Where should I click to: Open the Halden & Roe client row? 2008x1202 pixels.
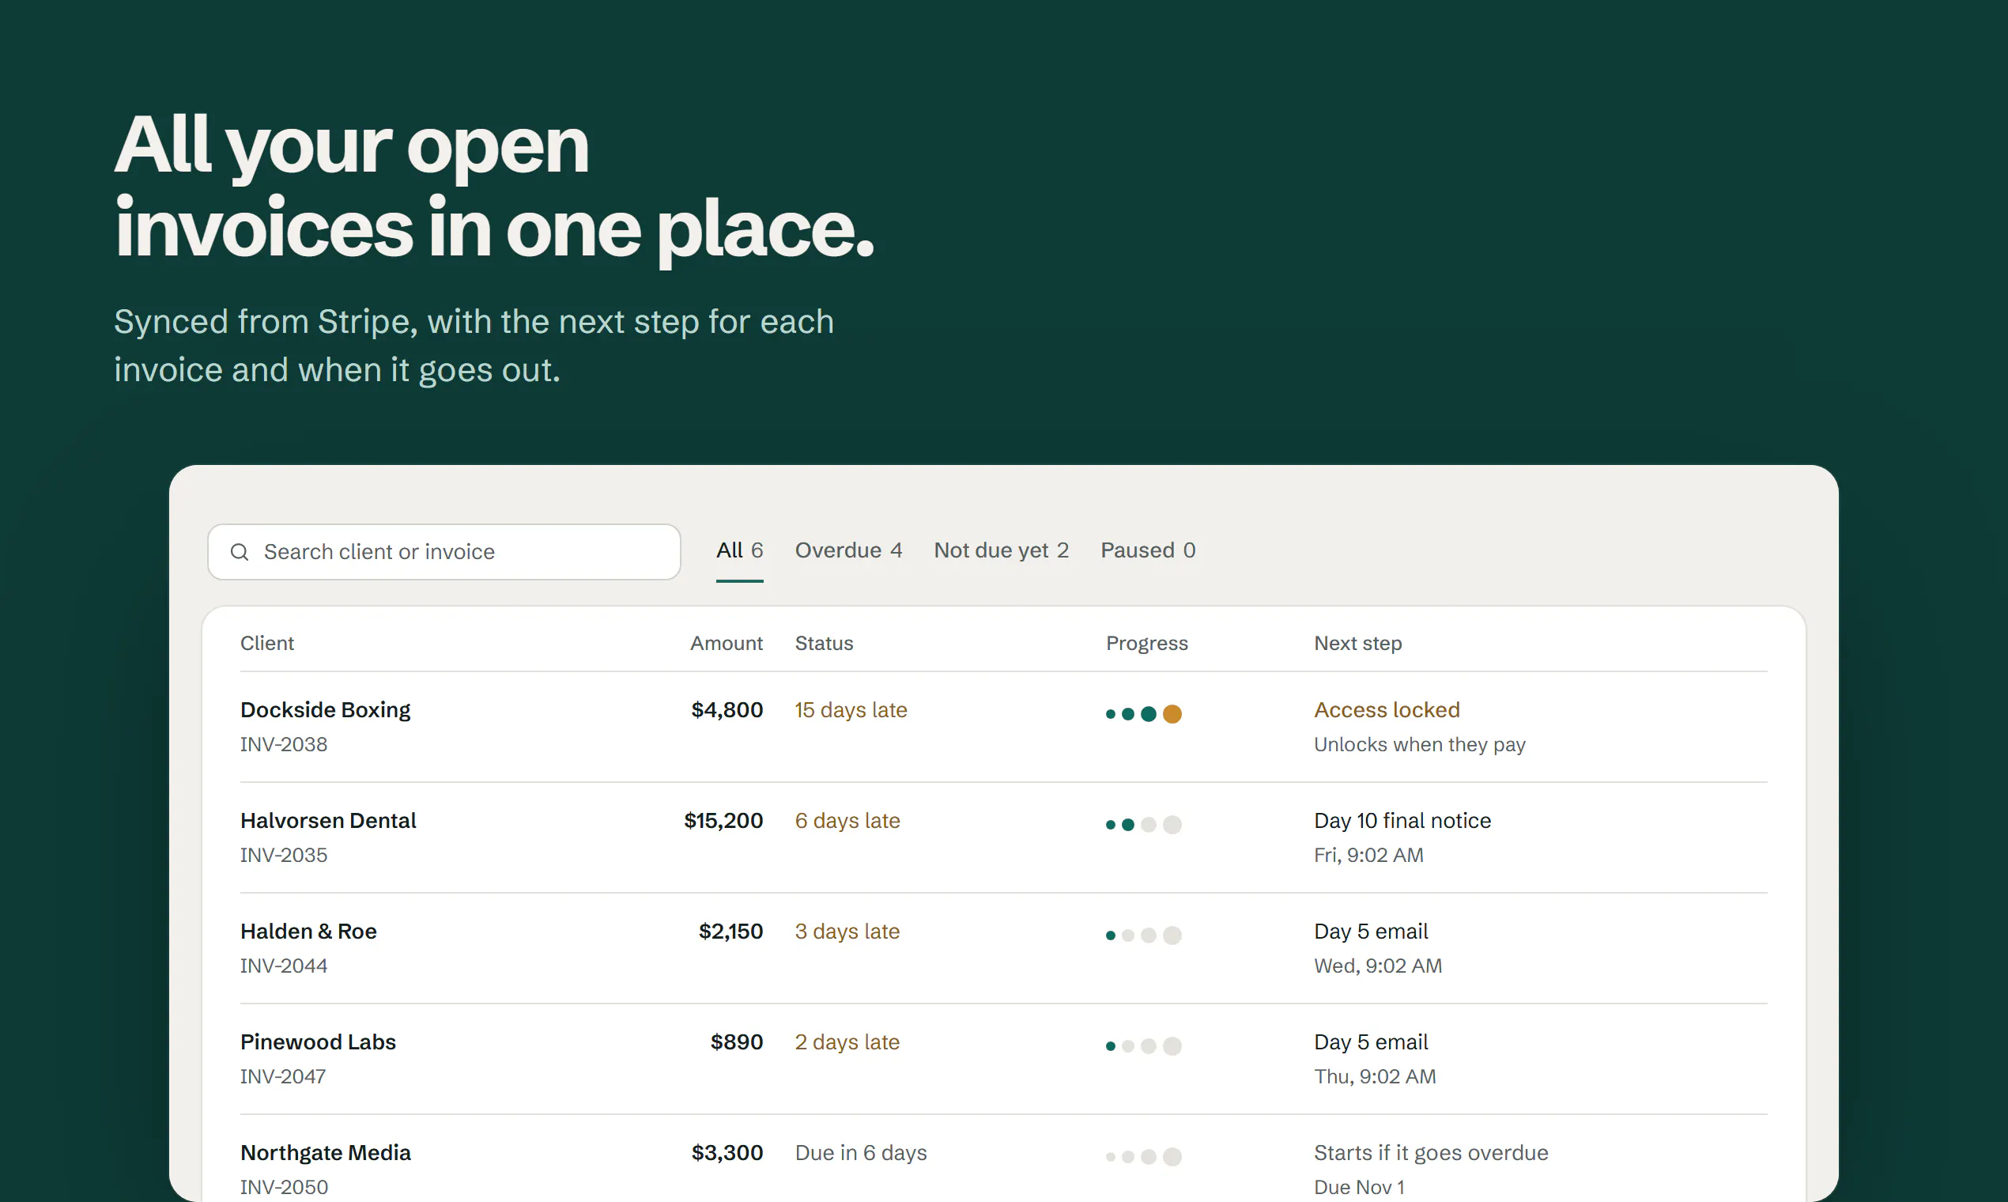(x=1004, y=948)
